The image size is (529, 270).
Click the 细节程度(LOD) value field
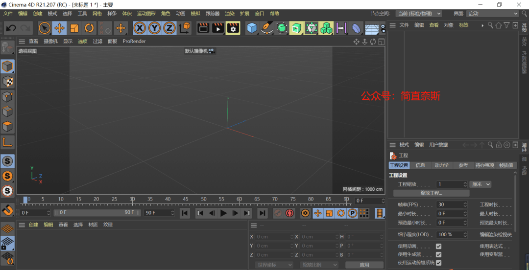(x=452, y=234)
